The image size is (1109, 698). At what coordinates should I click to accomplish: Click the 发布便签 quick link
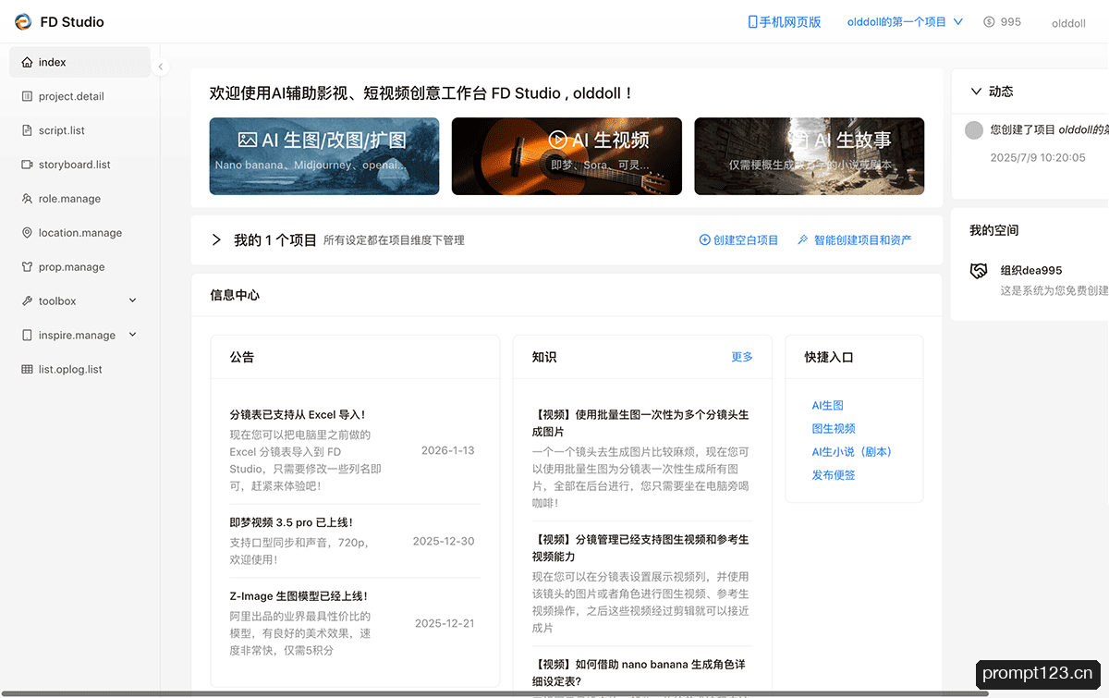[834, 475]
